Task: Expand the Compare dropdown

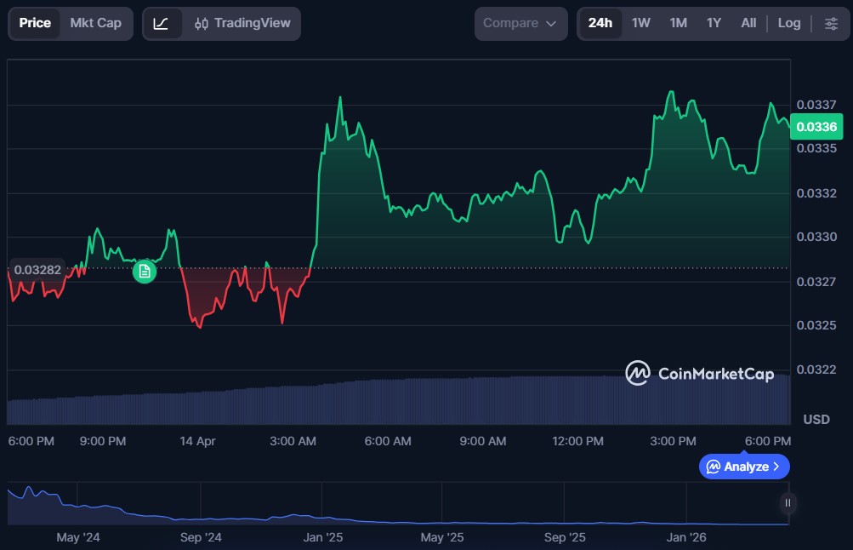Action: [520, 23]
